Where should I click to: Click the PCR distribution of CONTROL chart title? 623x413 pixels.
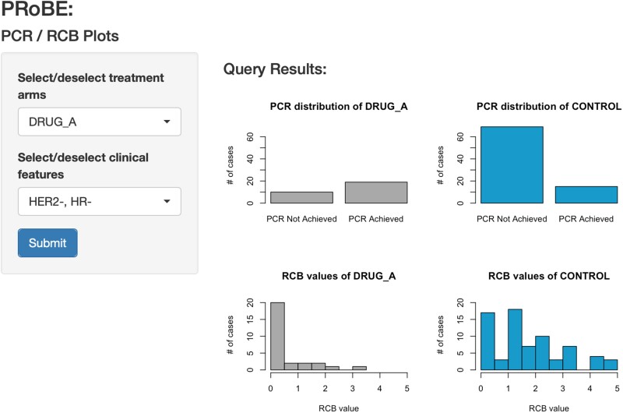(550, 107)
